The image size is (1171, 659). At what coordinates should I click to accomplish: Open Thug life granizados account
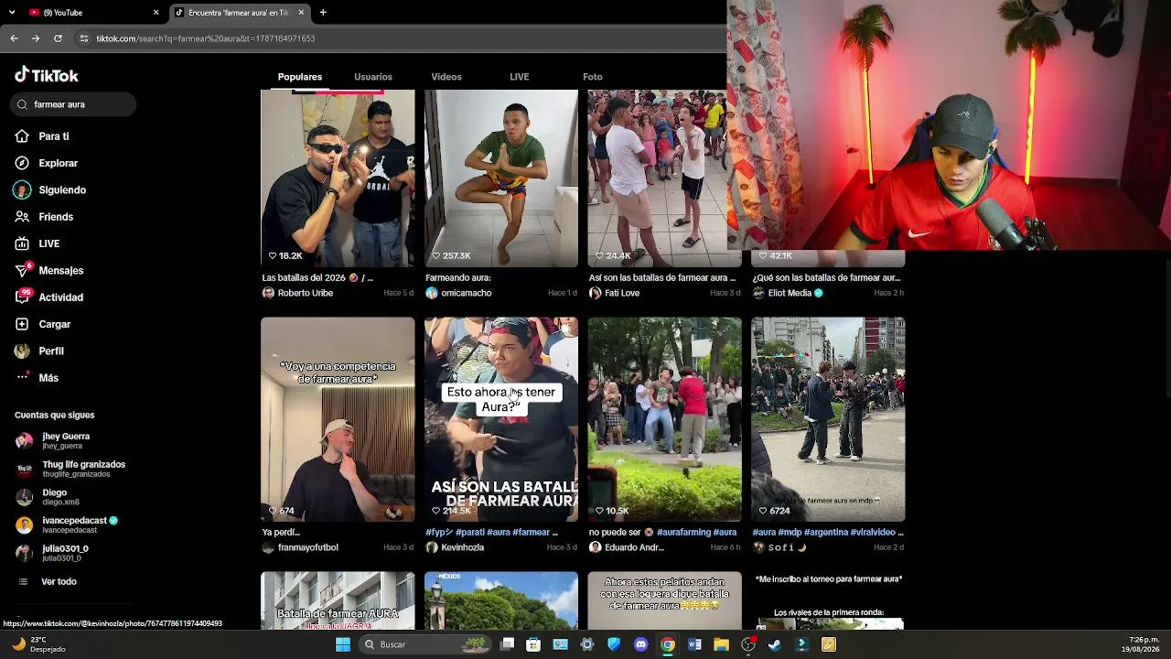pyautogui.click(x=70, y=469)
